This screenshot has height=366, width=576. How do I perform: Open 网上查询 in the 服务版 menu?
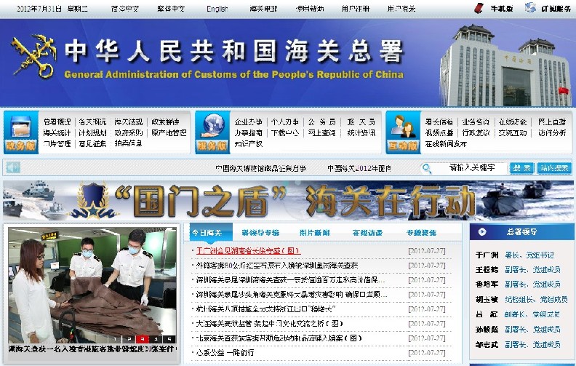tap(321, 132)
